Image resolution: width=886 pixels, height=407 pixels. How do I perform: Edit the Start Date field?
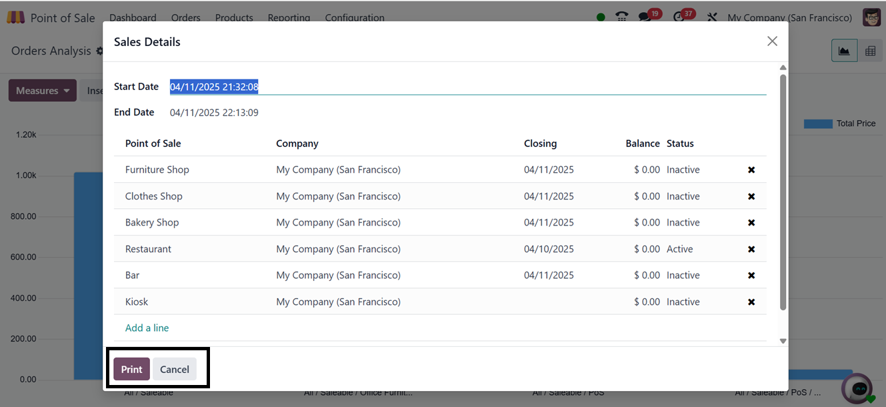point(467,87)
